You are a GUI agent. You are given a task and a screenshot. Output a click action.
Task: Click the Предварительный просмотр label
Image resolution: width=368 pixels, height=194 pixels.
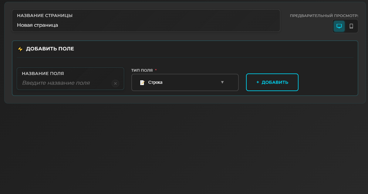click(324, 15)
